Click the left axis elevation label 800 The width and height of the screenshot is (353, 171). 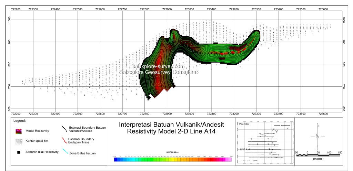(x=10, y=64)
